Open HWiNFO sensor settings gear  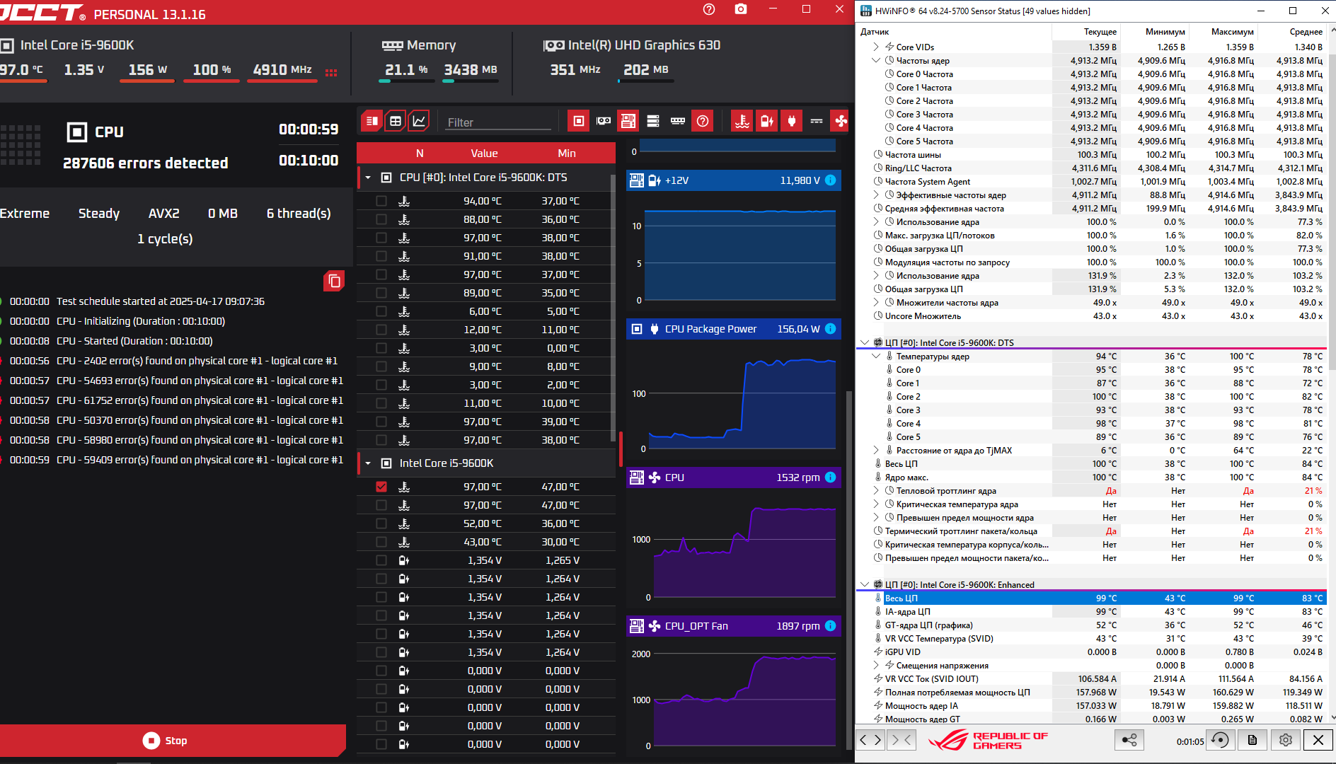point(1285,740)
